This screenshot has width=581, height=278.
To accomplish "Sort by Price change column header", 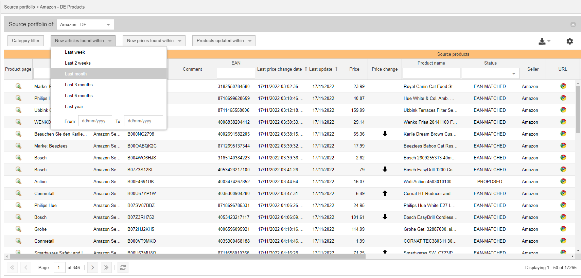I will (385, 69).
